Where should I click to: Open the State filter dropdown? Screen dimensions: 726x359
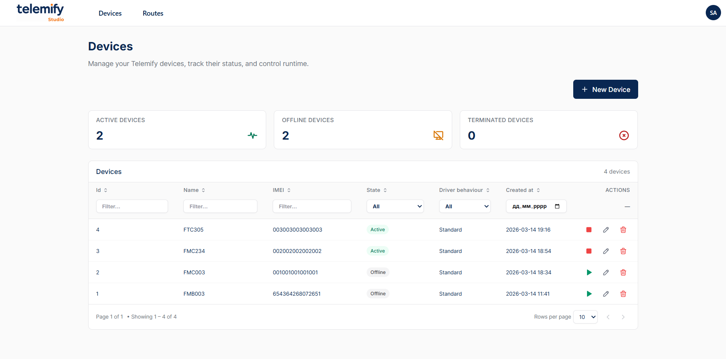click(395, 206)
